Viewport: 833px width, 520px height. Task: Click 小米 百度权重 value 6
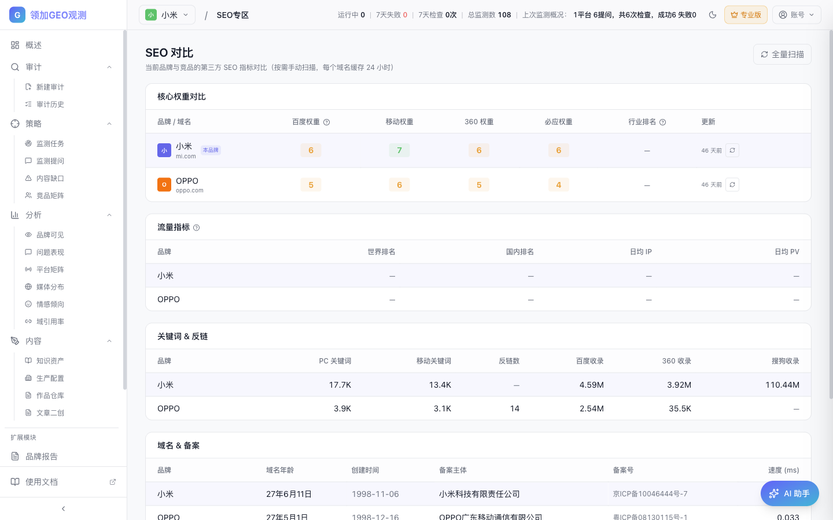tap(311, 150)
